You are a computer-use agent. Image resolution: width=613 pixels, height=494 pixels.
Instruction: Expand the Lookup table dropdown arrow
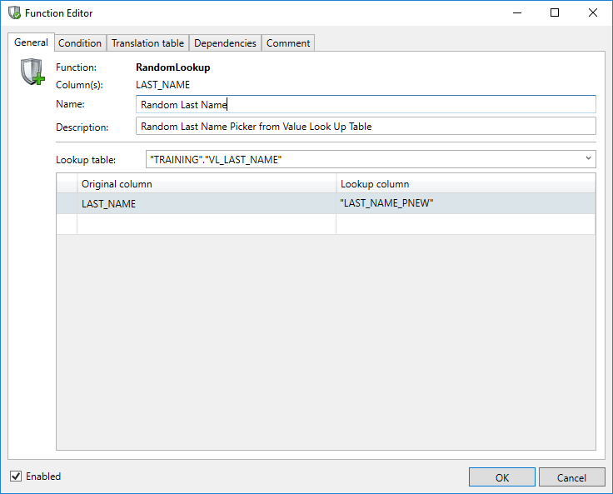(x=588, y=158)
